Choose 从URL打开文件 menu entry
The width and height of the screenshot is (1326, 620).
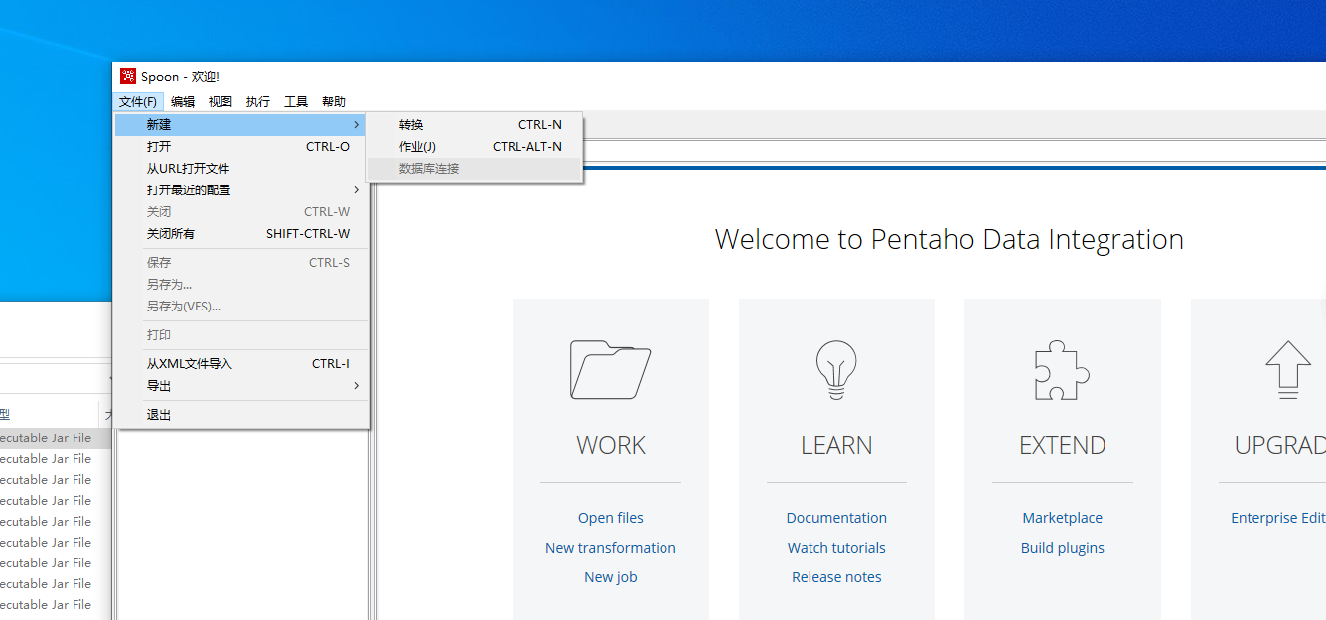coord(241,168)
